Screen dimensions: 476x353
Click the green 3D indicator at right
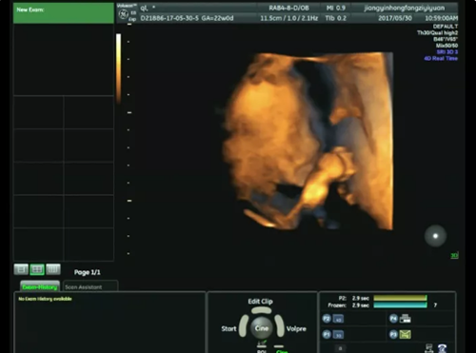pyautogui.click(x=454, y=255)
